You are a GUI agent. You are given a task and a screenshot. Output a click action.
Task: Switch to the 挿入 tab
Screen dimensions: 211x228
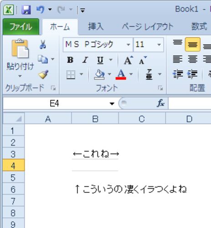tap(96, 26)
